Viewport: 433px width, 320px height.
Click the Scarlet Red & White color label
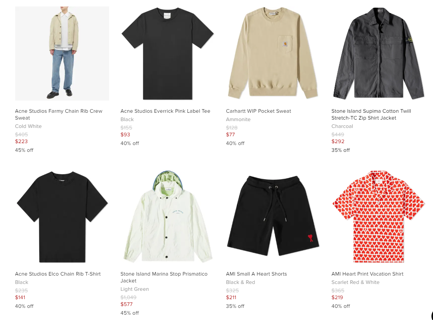coord(355,282)
